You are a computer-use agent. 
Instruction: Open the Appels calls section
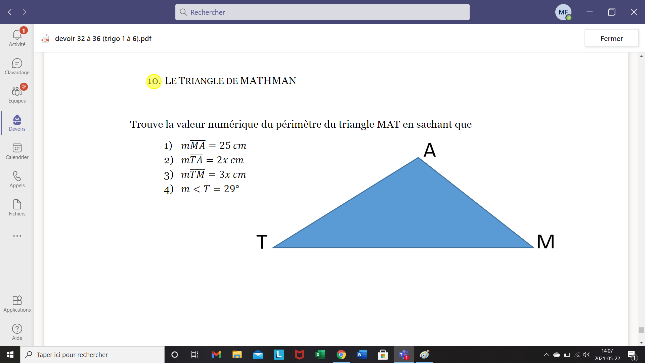pos(17,179)
